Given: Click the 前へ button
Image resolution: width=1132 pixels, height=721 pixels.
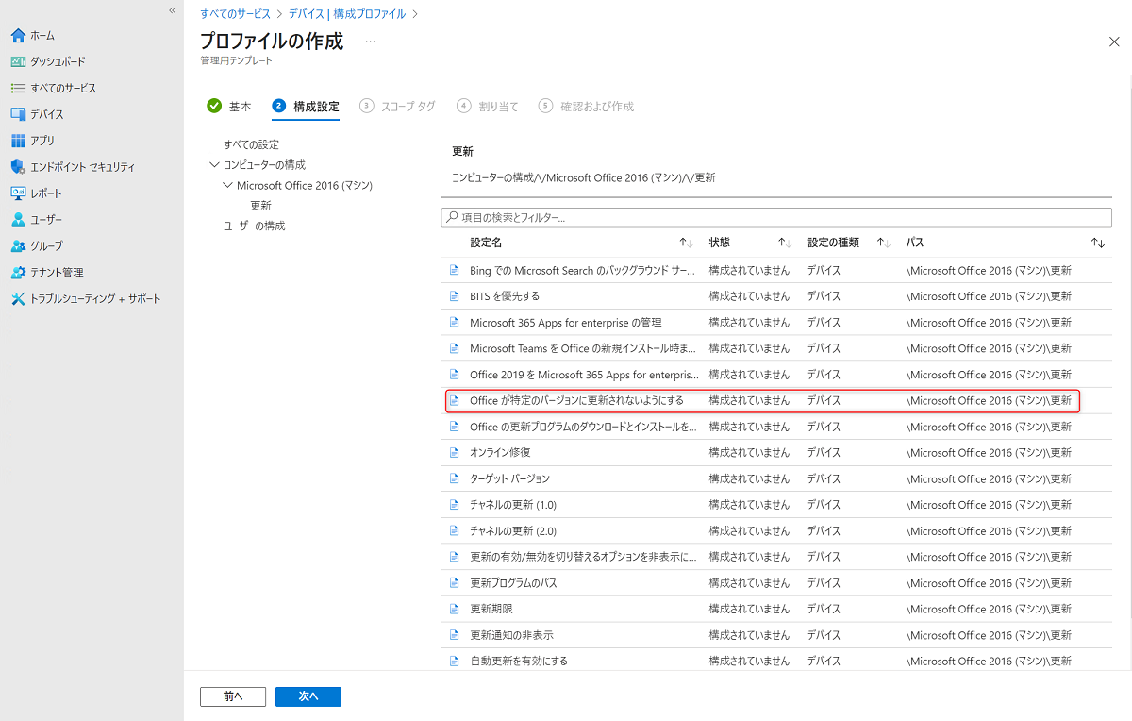Looking at the screenshot, I should tap(233, 696).
